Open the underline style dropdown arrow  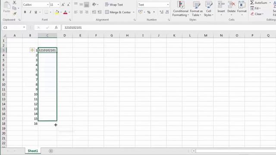click(x=40, y=12)
